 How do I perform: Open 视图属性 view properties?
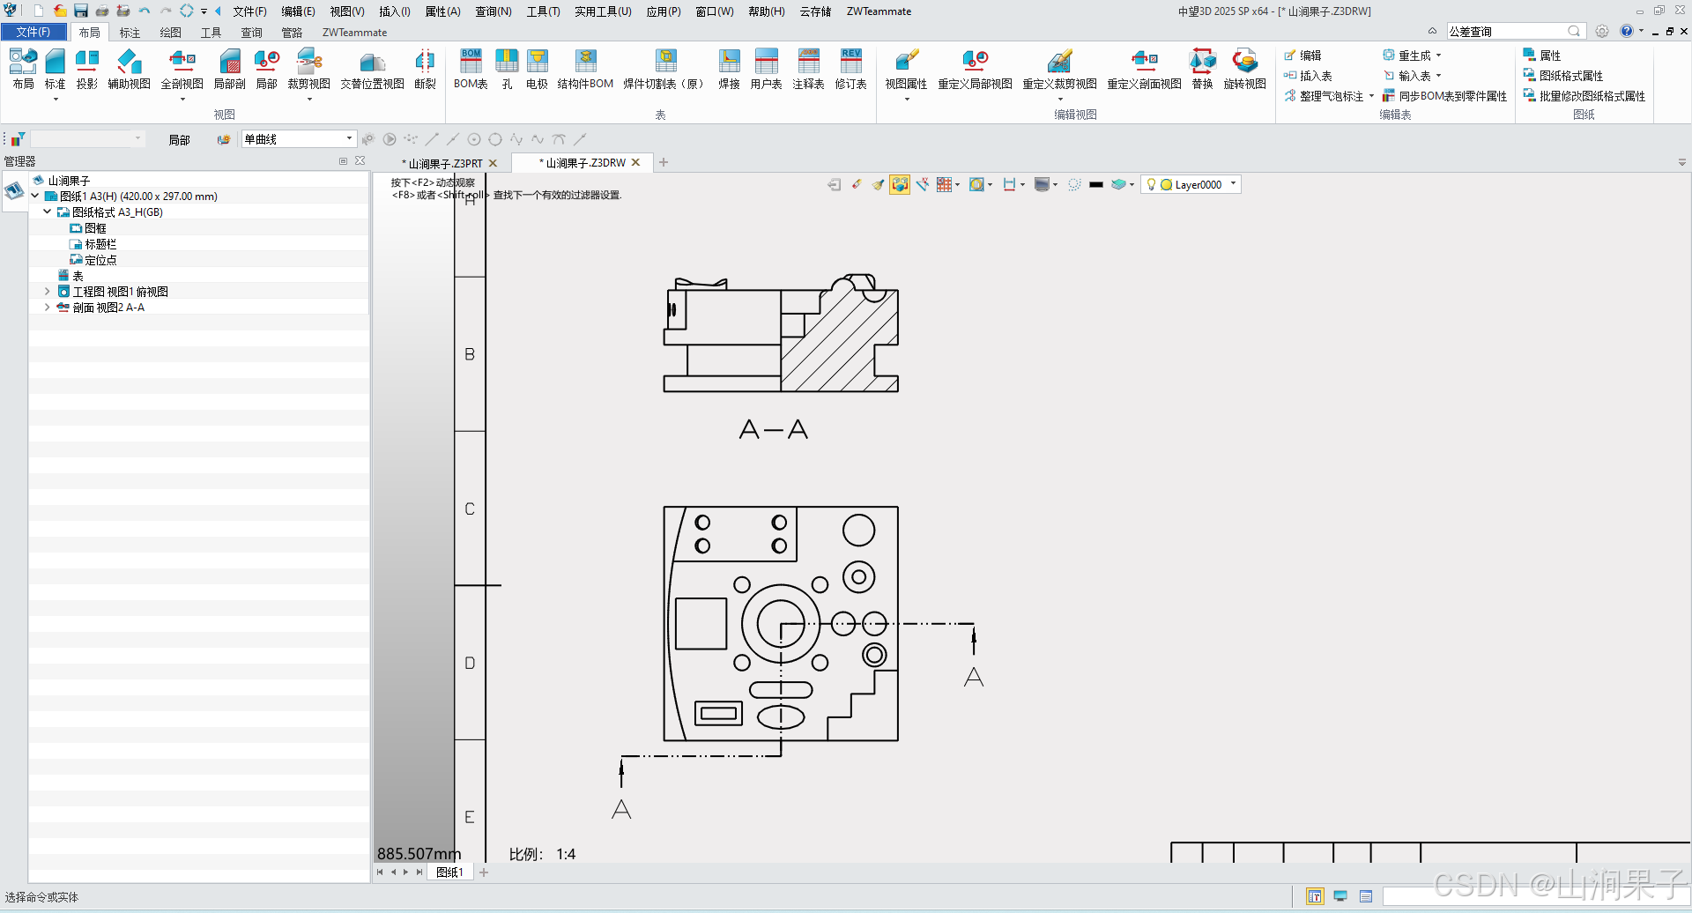tap(907, 69)
